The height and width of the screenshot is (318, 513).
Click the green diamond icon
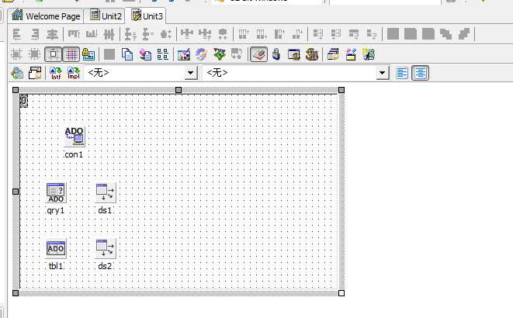click(219, 54)
